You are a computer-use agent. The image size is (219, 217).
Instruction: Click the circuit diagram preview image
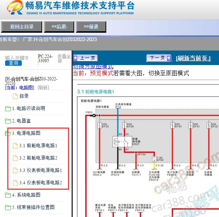point(148,157)
